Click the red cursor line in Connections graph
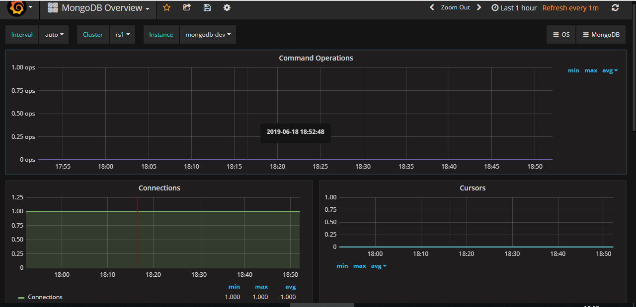Image resolution: width=636 pixels, height=307 pixels. click(137, 233)
